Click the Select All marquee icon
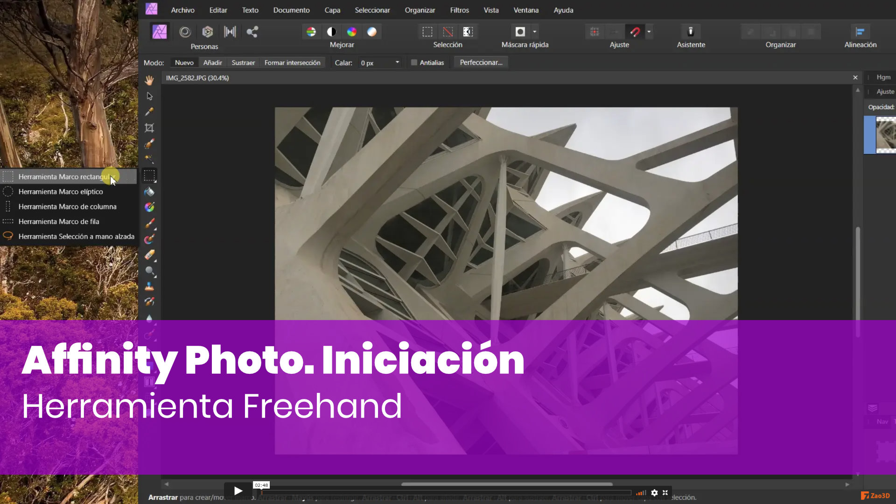Viewport: 896px width, 504px height. [x=427, y=32]
